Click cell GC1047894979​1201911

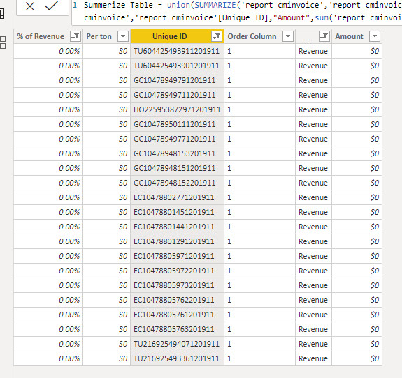click(x=177, y=80)
